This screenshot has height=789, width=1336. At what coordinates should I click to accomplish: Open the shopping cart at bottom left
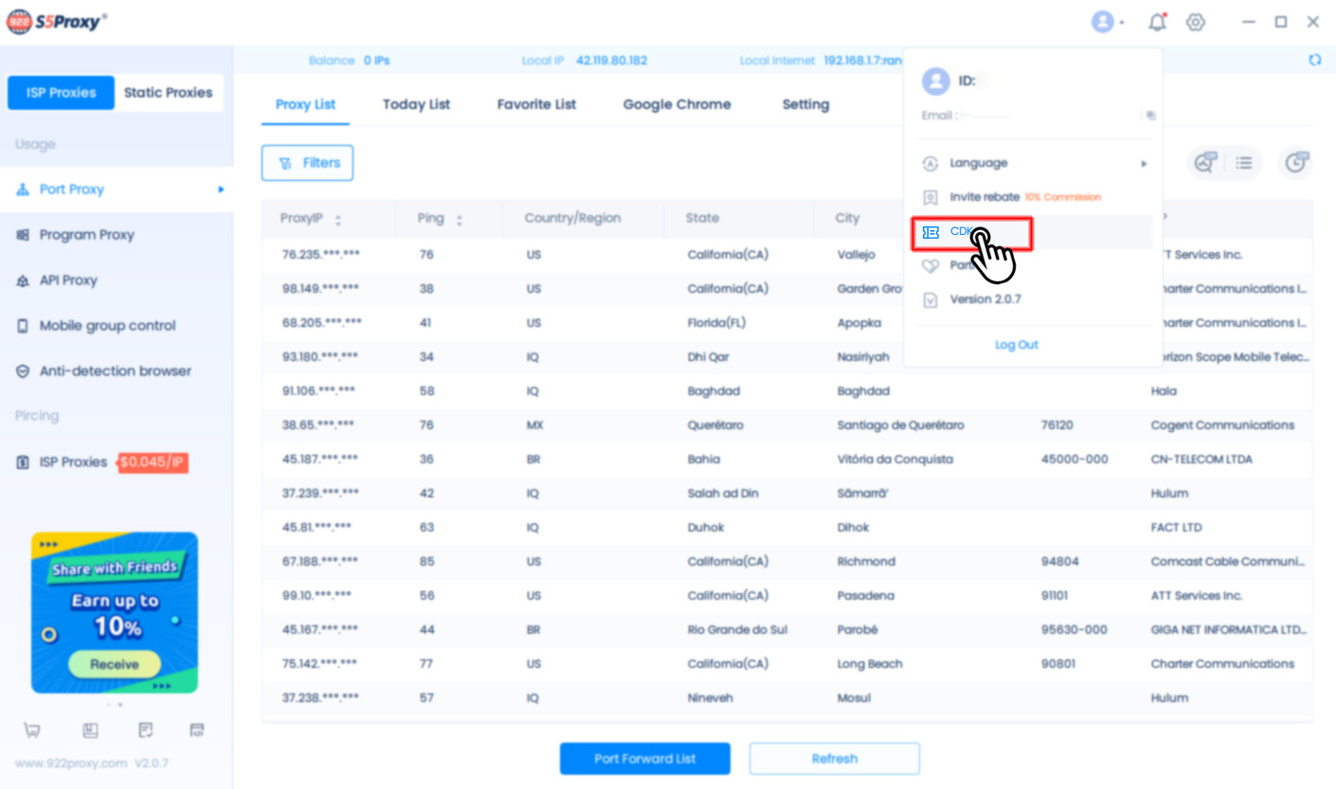[32, 729]
